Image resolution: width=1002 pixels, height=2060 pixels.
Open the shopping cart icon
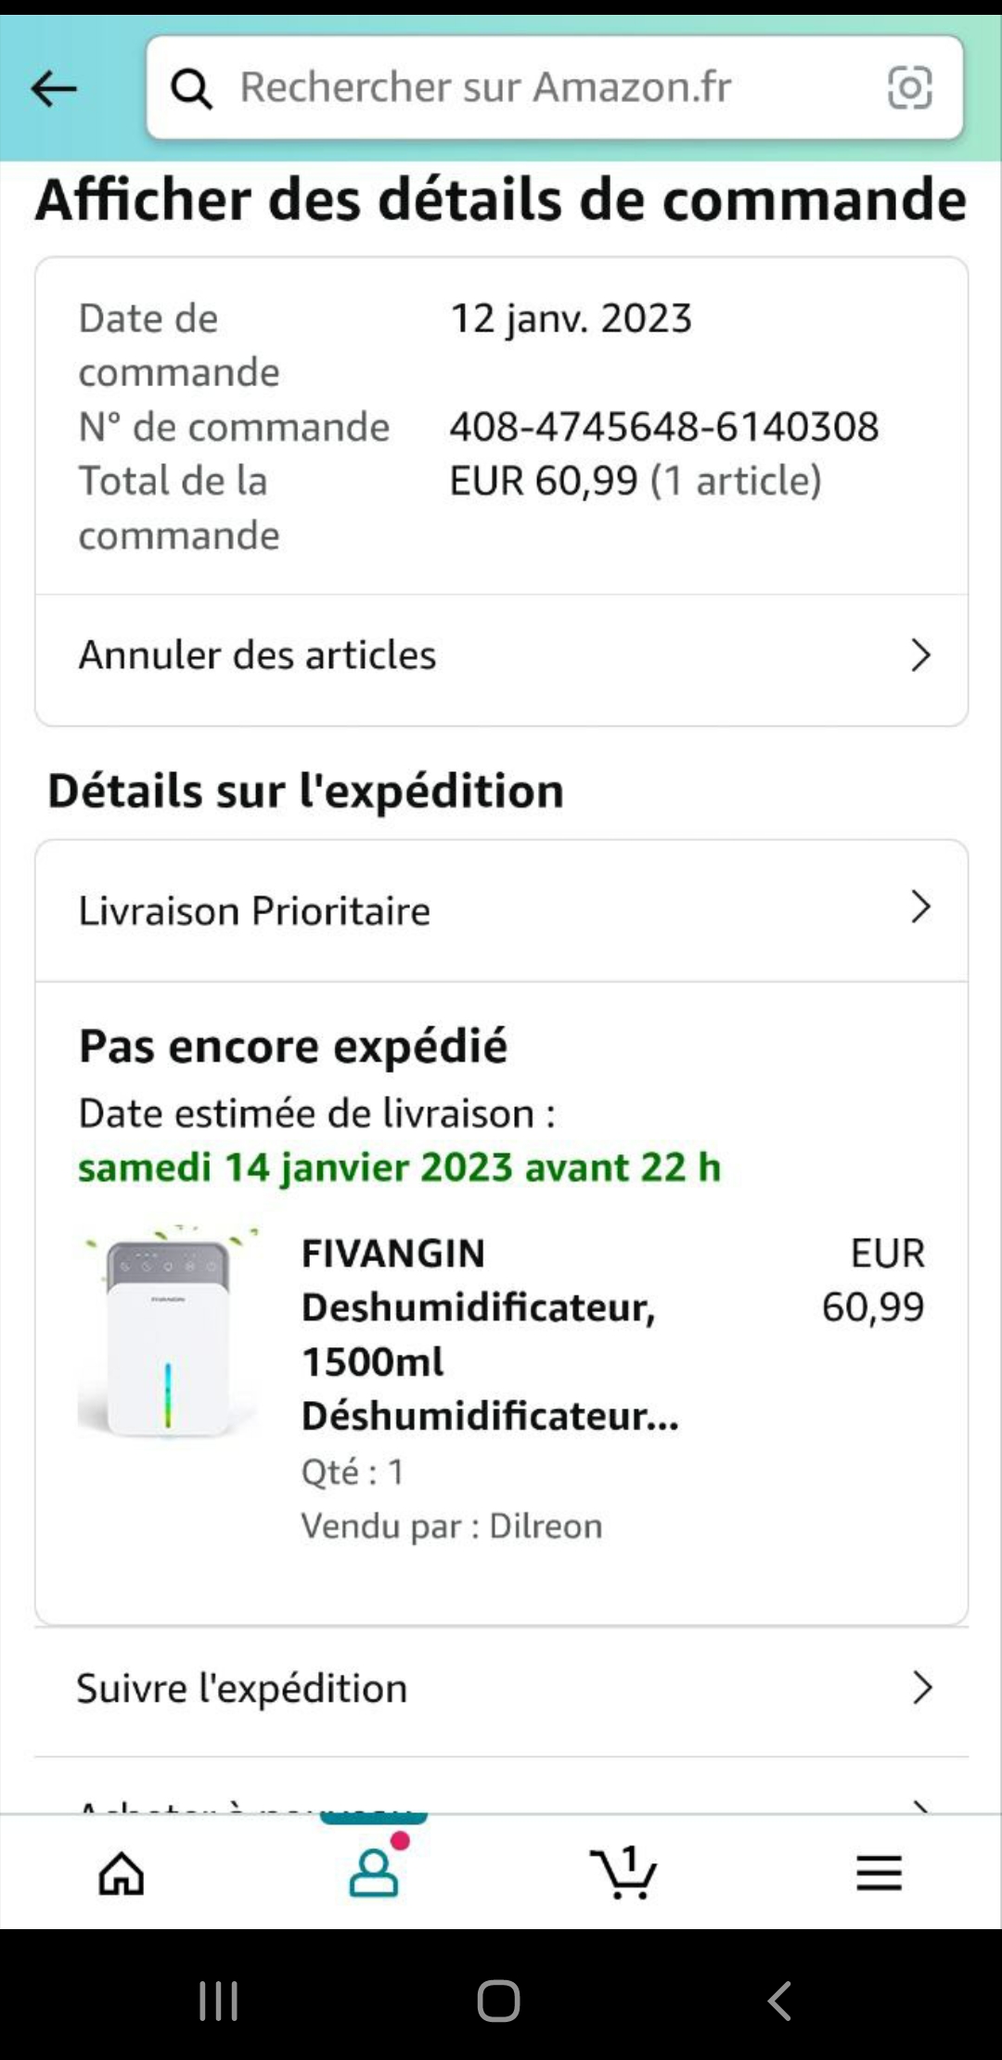[623, 1872]
